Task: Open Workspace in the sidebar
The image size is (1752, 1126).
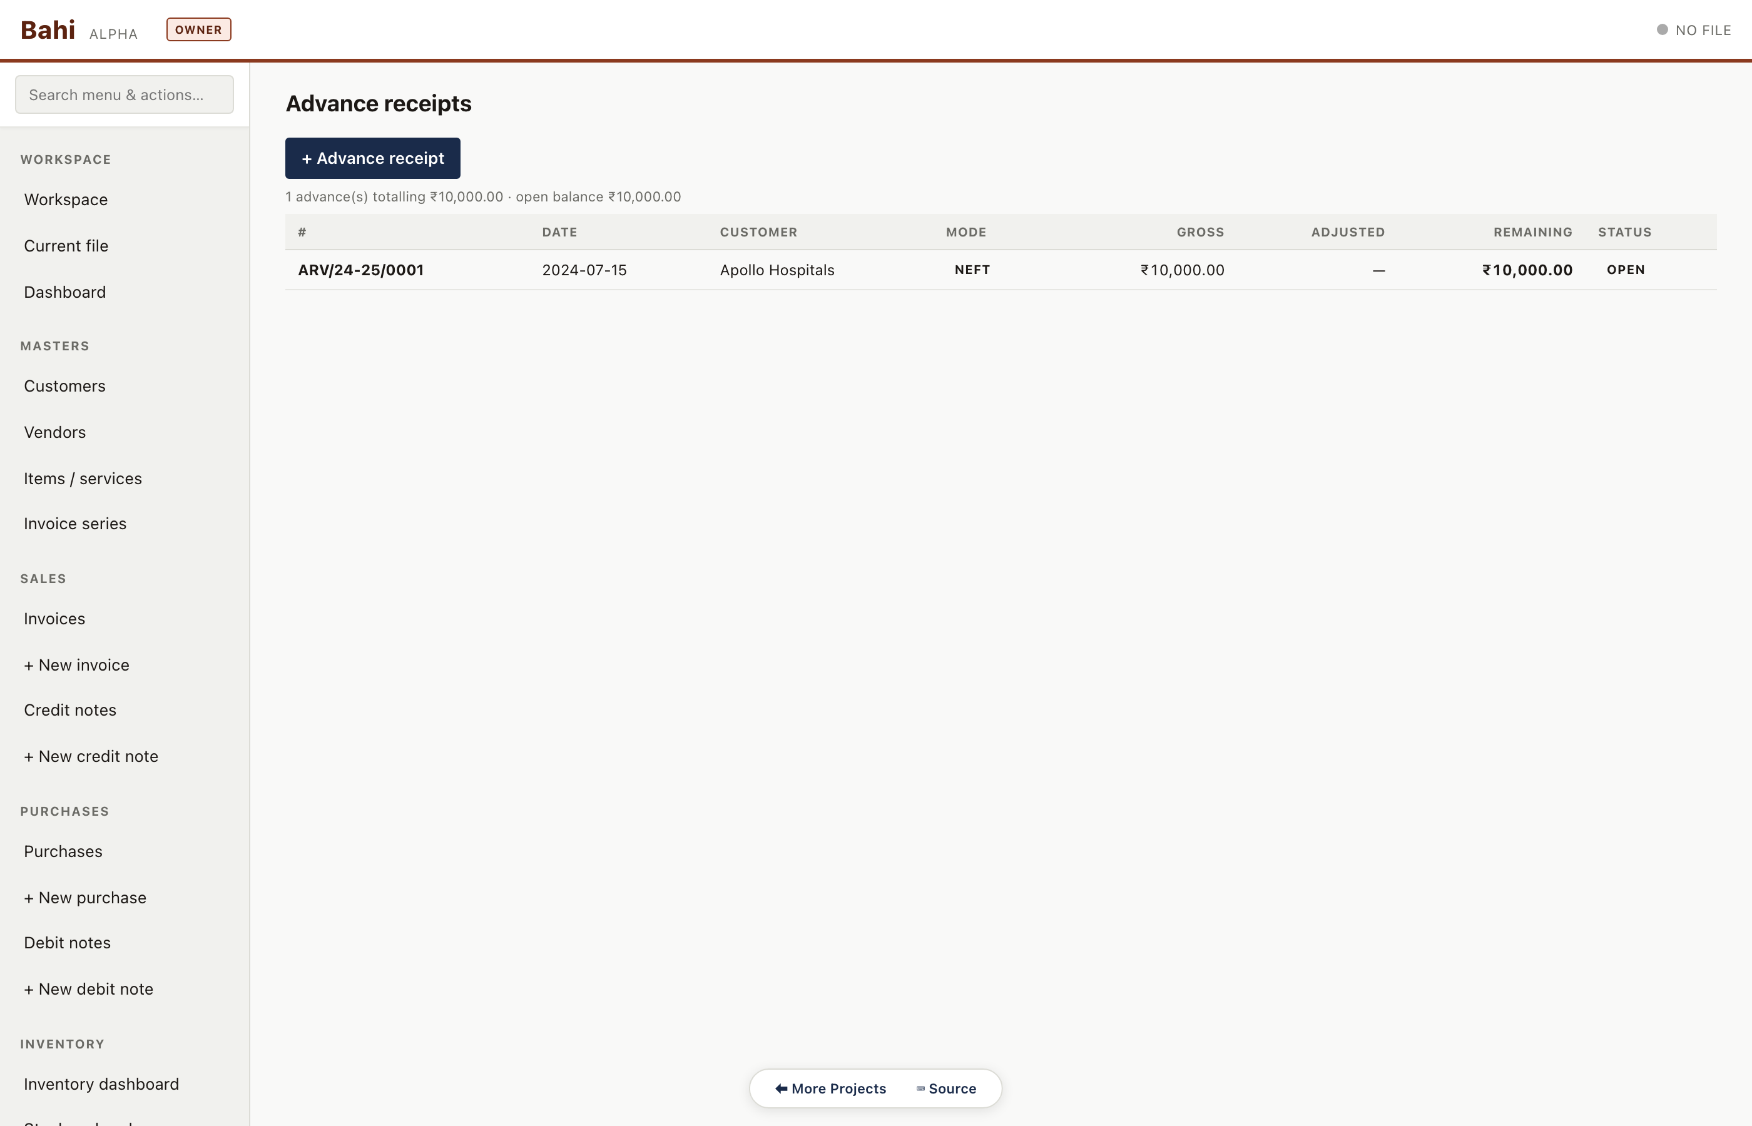Action: 66,200
